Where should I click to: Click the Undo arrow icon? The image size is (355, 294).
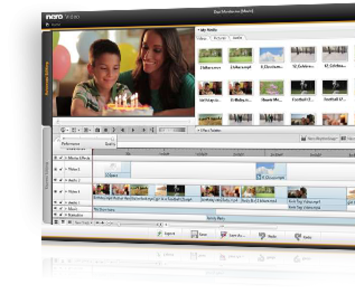[262, 236]
